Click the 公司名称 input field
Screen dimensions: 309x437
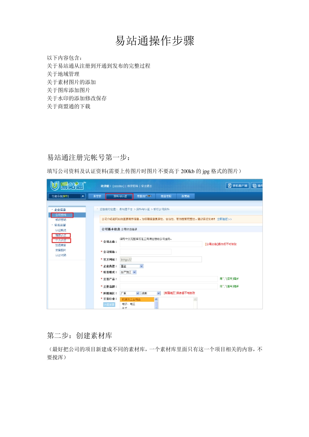(161, 244)
